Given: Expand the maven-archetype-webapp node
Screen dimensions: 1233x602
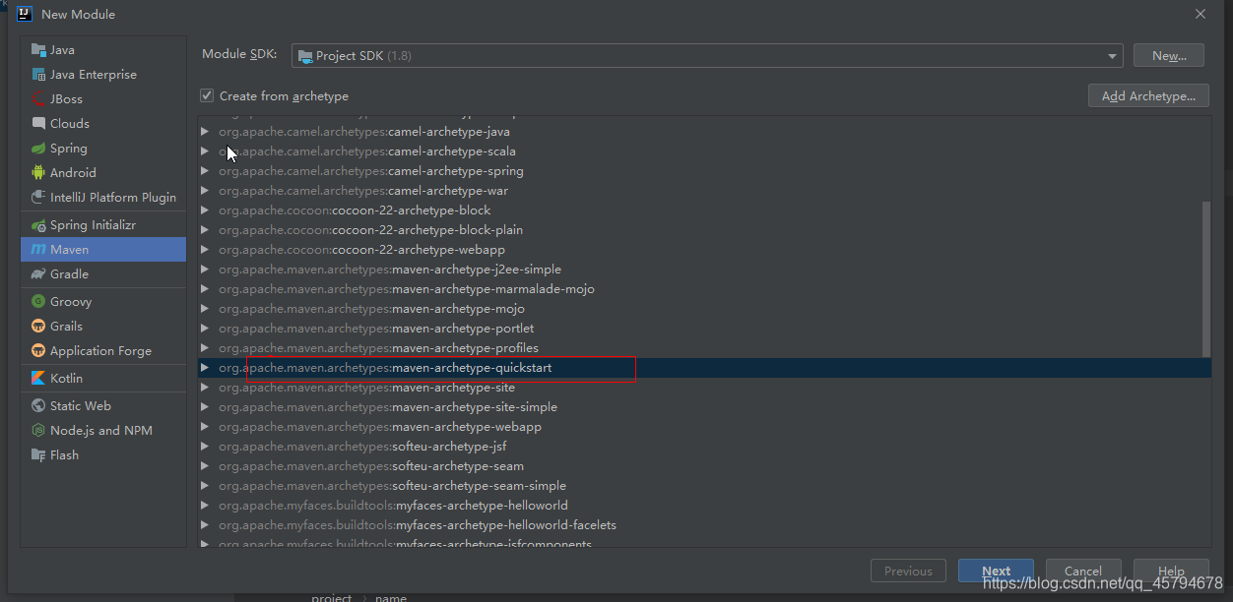Looking at the screenshot, I should click(x=205, y=427).
